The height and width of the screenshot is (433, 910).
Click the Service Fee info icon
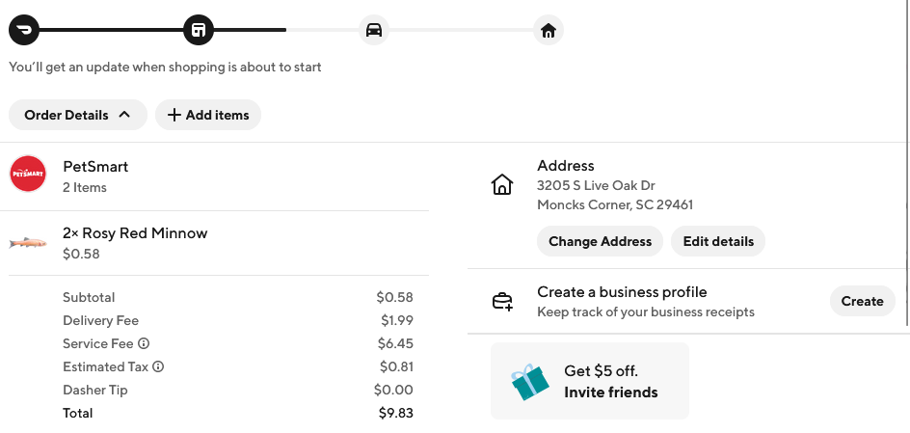[x=144, y=343]
